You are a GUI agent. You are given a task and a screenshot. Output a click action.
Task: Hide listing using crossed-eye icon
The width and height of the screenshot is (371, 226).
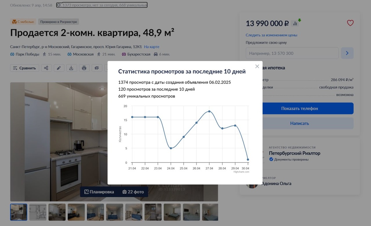pos(97,68)
